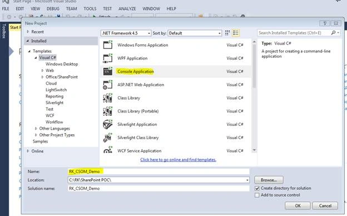Screen dimensions: 347x216
Task: Open the online templates link
Action: 178,160
